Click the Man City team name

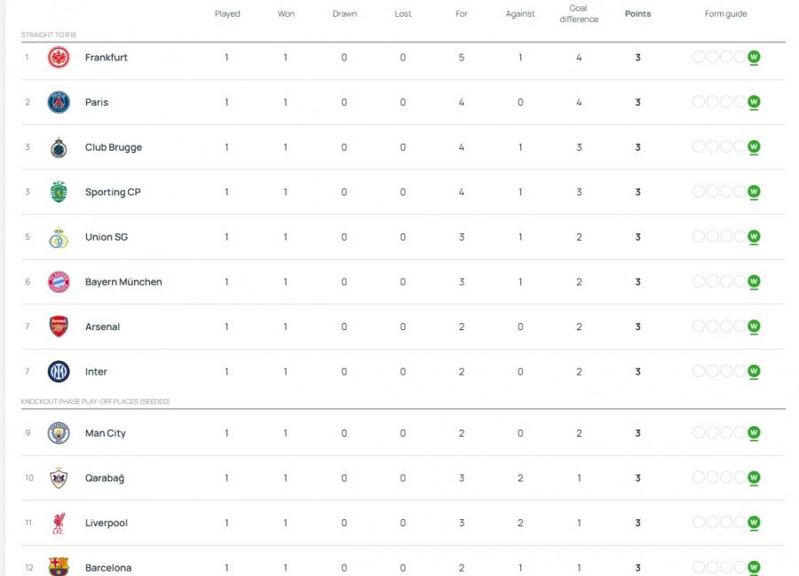click(x=106, y=433)
